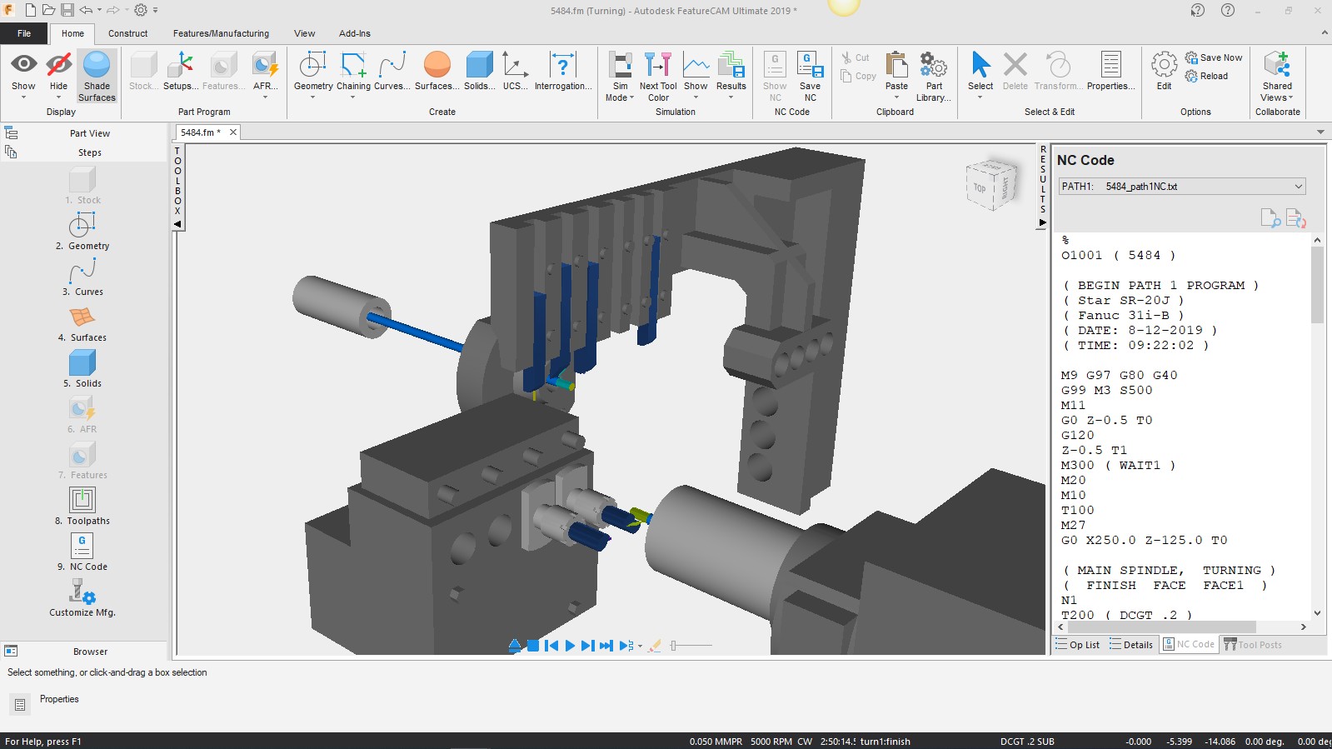Fast forward simulation to end
1332x749 pixels.
[606, 646]
